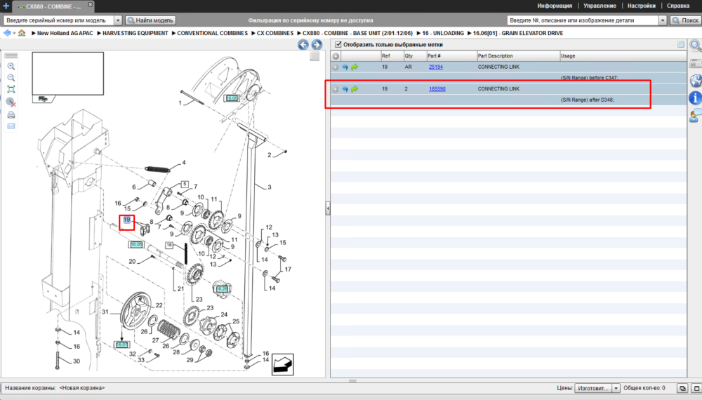Go to next illustration arrow
The height and width of the screenshot is (400, 702).
tap(317, 45)
